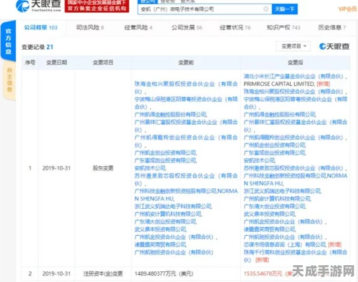Switch to the 公司发展 56 tab
Image resolution: width=358 pixels, height=282 pixels.
click(x=187, y=28)
